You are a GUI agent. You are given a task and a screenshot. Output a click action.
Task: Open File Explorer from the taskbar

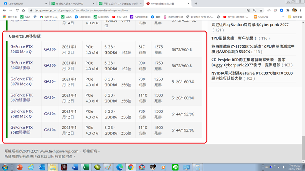[x=53, y=167]
